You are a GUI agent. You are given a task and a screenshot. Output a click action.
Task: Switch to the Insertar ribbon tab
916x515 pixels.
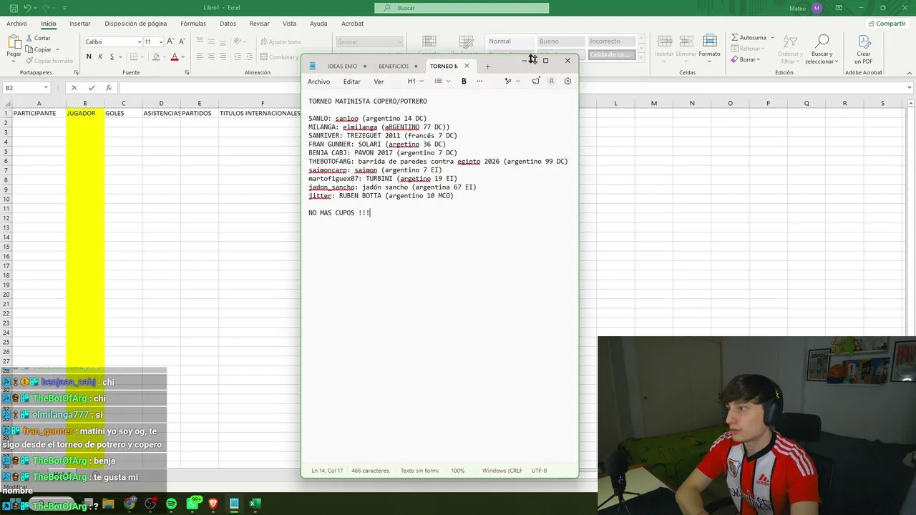tap(80, 24)
